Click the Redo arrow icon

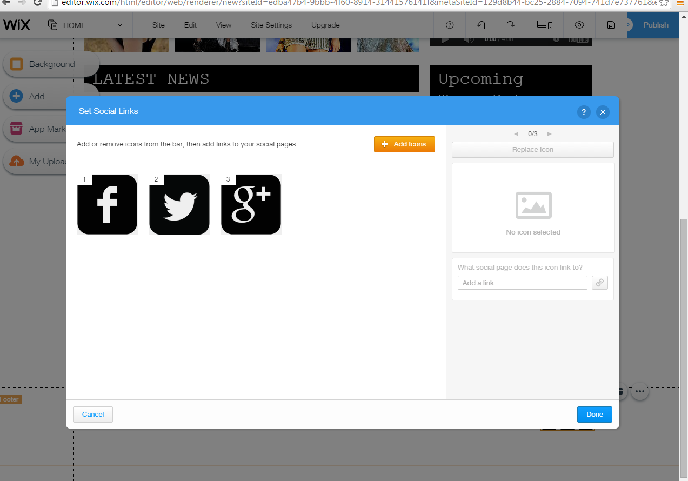click(x=511, y=25)
